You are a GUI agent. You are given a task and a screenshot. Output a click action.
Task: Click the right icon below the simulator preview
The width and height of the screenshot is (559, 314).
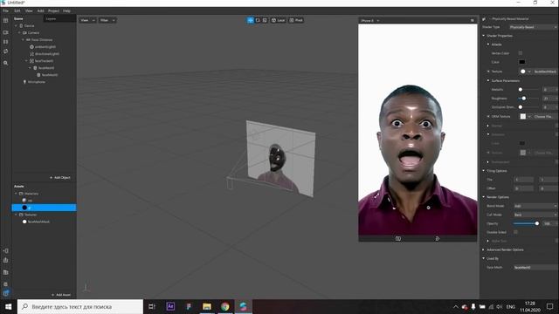(438, 238)
